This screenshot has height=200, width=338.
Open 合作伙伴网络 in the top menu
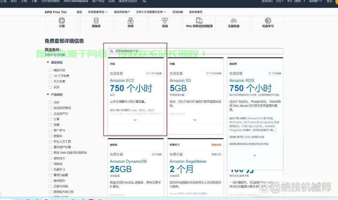pos(50,1)
